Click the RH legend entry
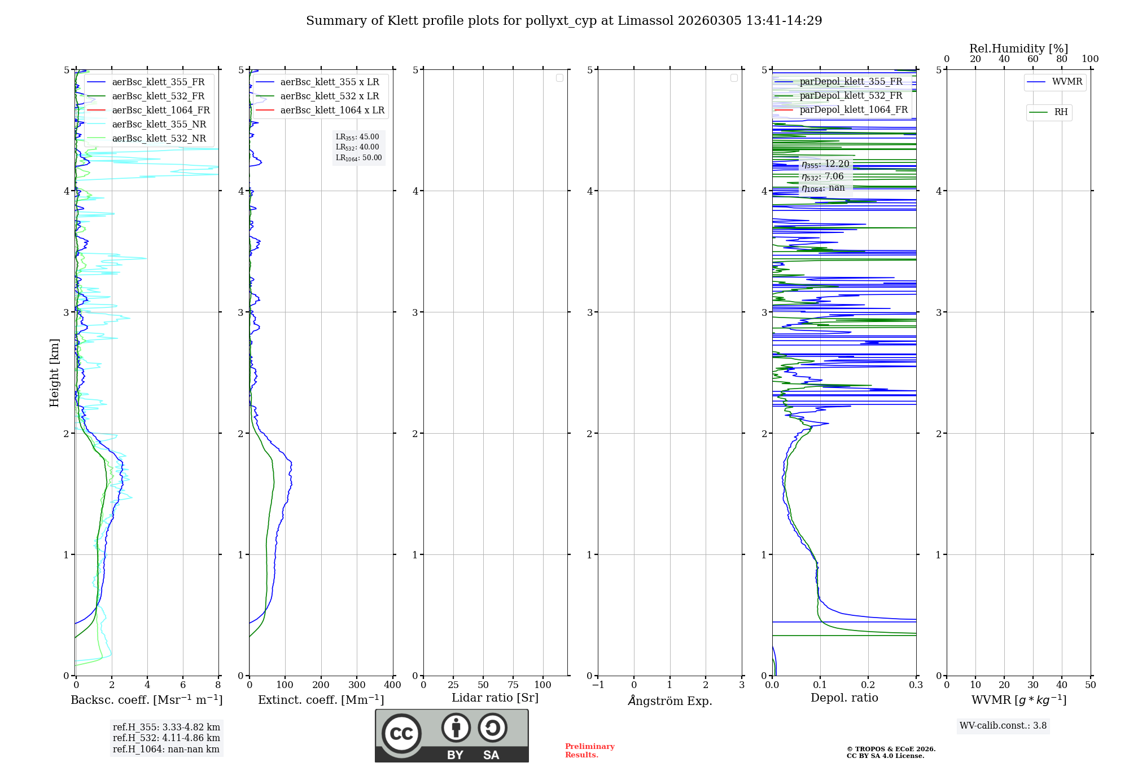Image resolution: width=1129 pixels, height=767 pixels. (x=1060, y=112)
